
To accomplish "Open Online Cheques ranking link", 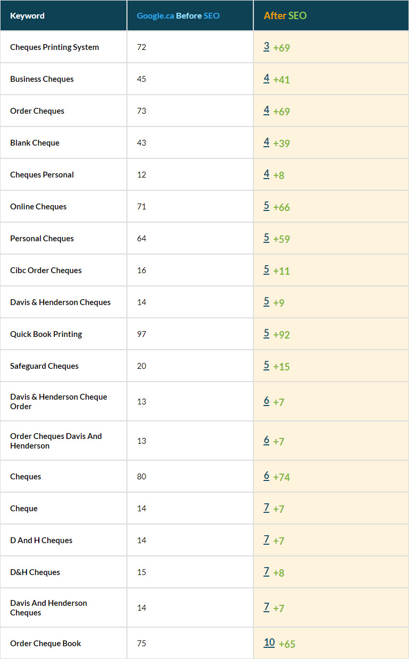I will (266, 206).
